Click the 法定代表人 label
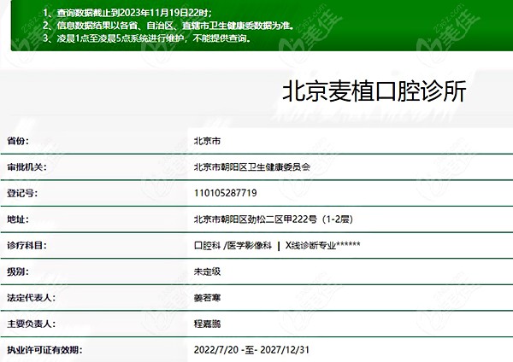The height and width of the screenshot is (362, 513). pos(31,298)
